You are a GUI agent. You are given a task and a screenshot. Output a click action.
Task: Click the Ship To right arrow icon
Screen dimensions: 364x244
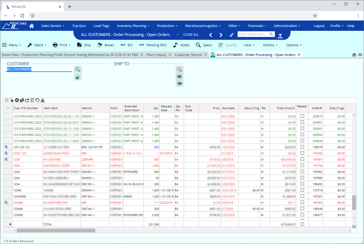coord(179,77)
